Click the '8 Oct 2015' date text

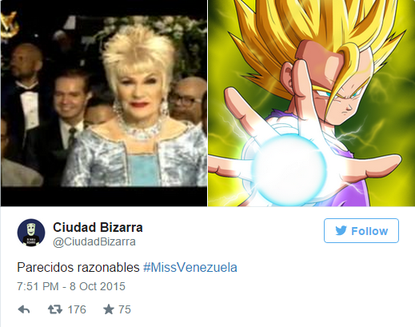(98, 286)
